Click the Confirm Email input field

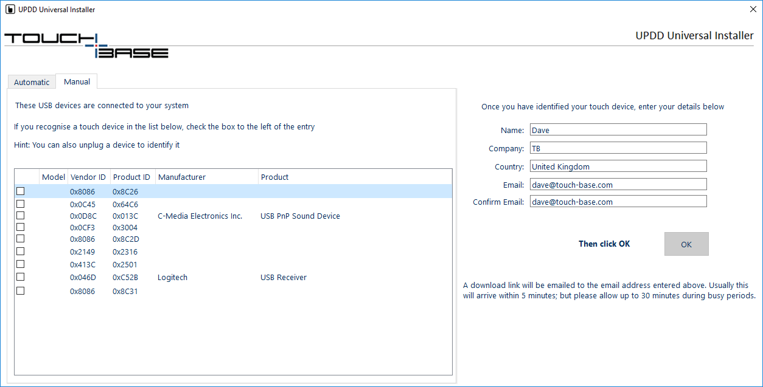pyautogui.click(x=618, y=201)
